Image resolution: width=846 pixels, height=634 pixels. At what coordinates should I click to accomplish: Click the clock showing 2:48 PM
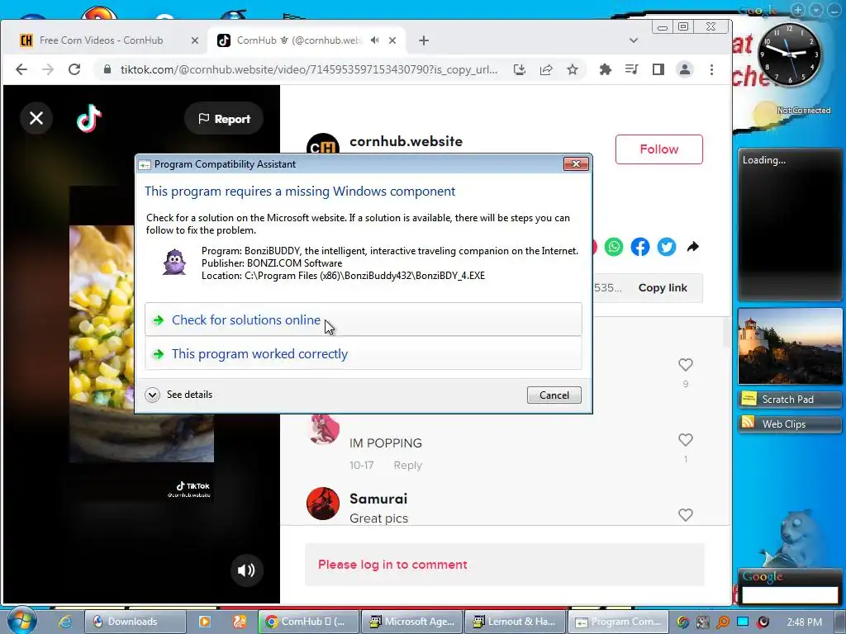(805, 622)
